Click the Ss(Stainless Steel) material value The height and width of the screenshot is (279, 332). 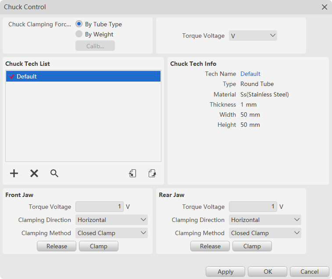click(264, 94)
